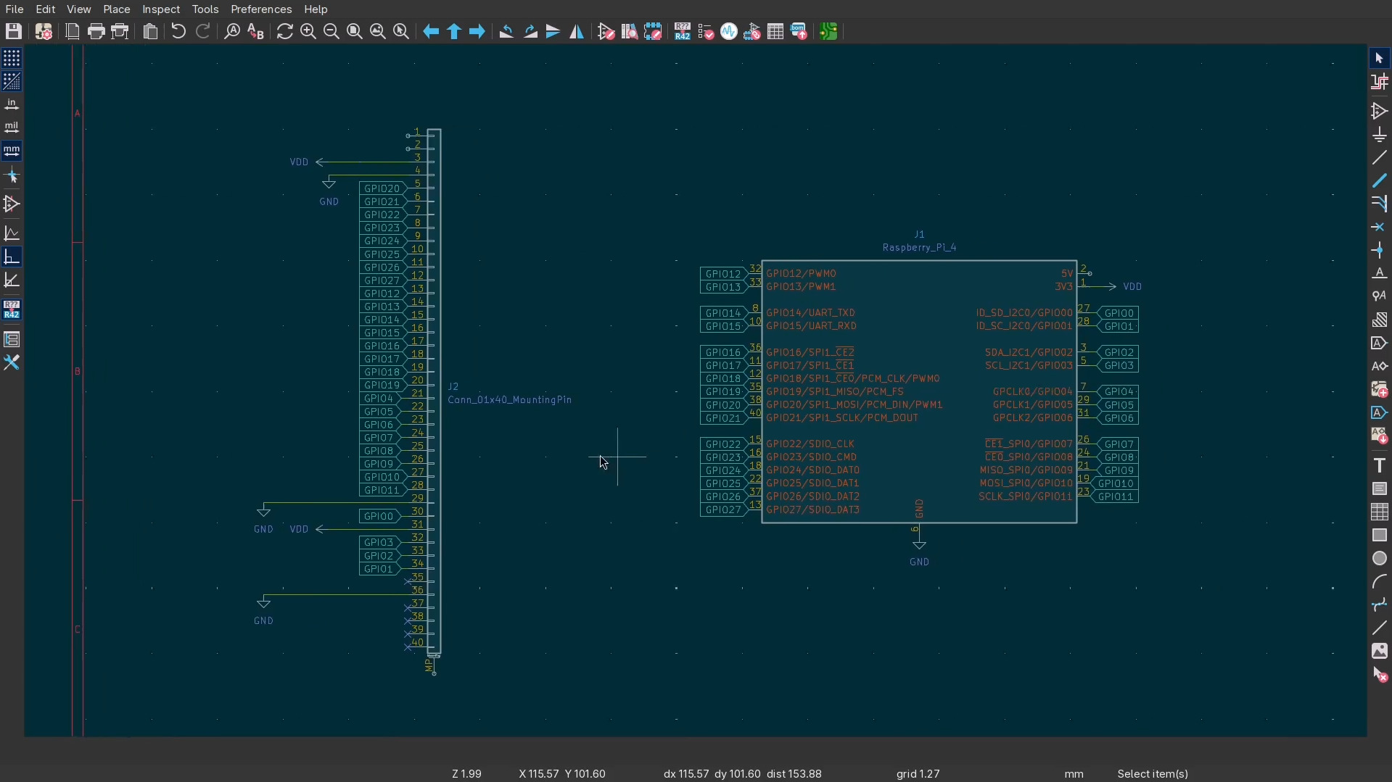Screen dimensions: 1392x782
Task: Open the PCB editor from the toolbar
Action: pyautogui.click(x=829, y=32)
